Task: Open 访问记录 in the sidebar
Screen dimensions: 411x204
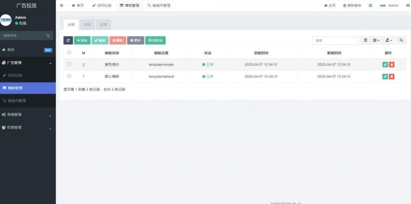Action: pos(28,75)
